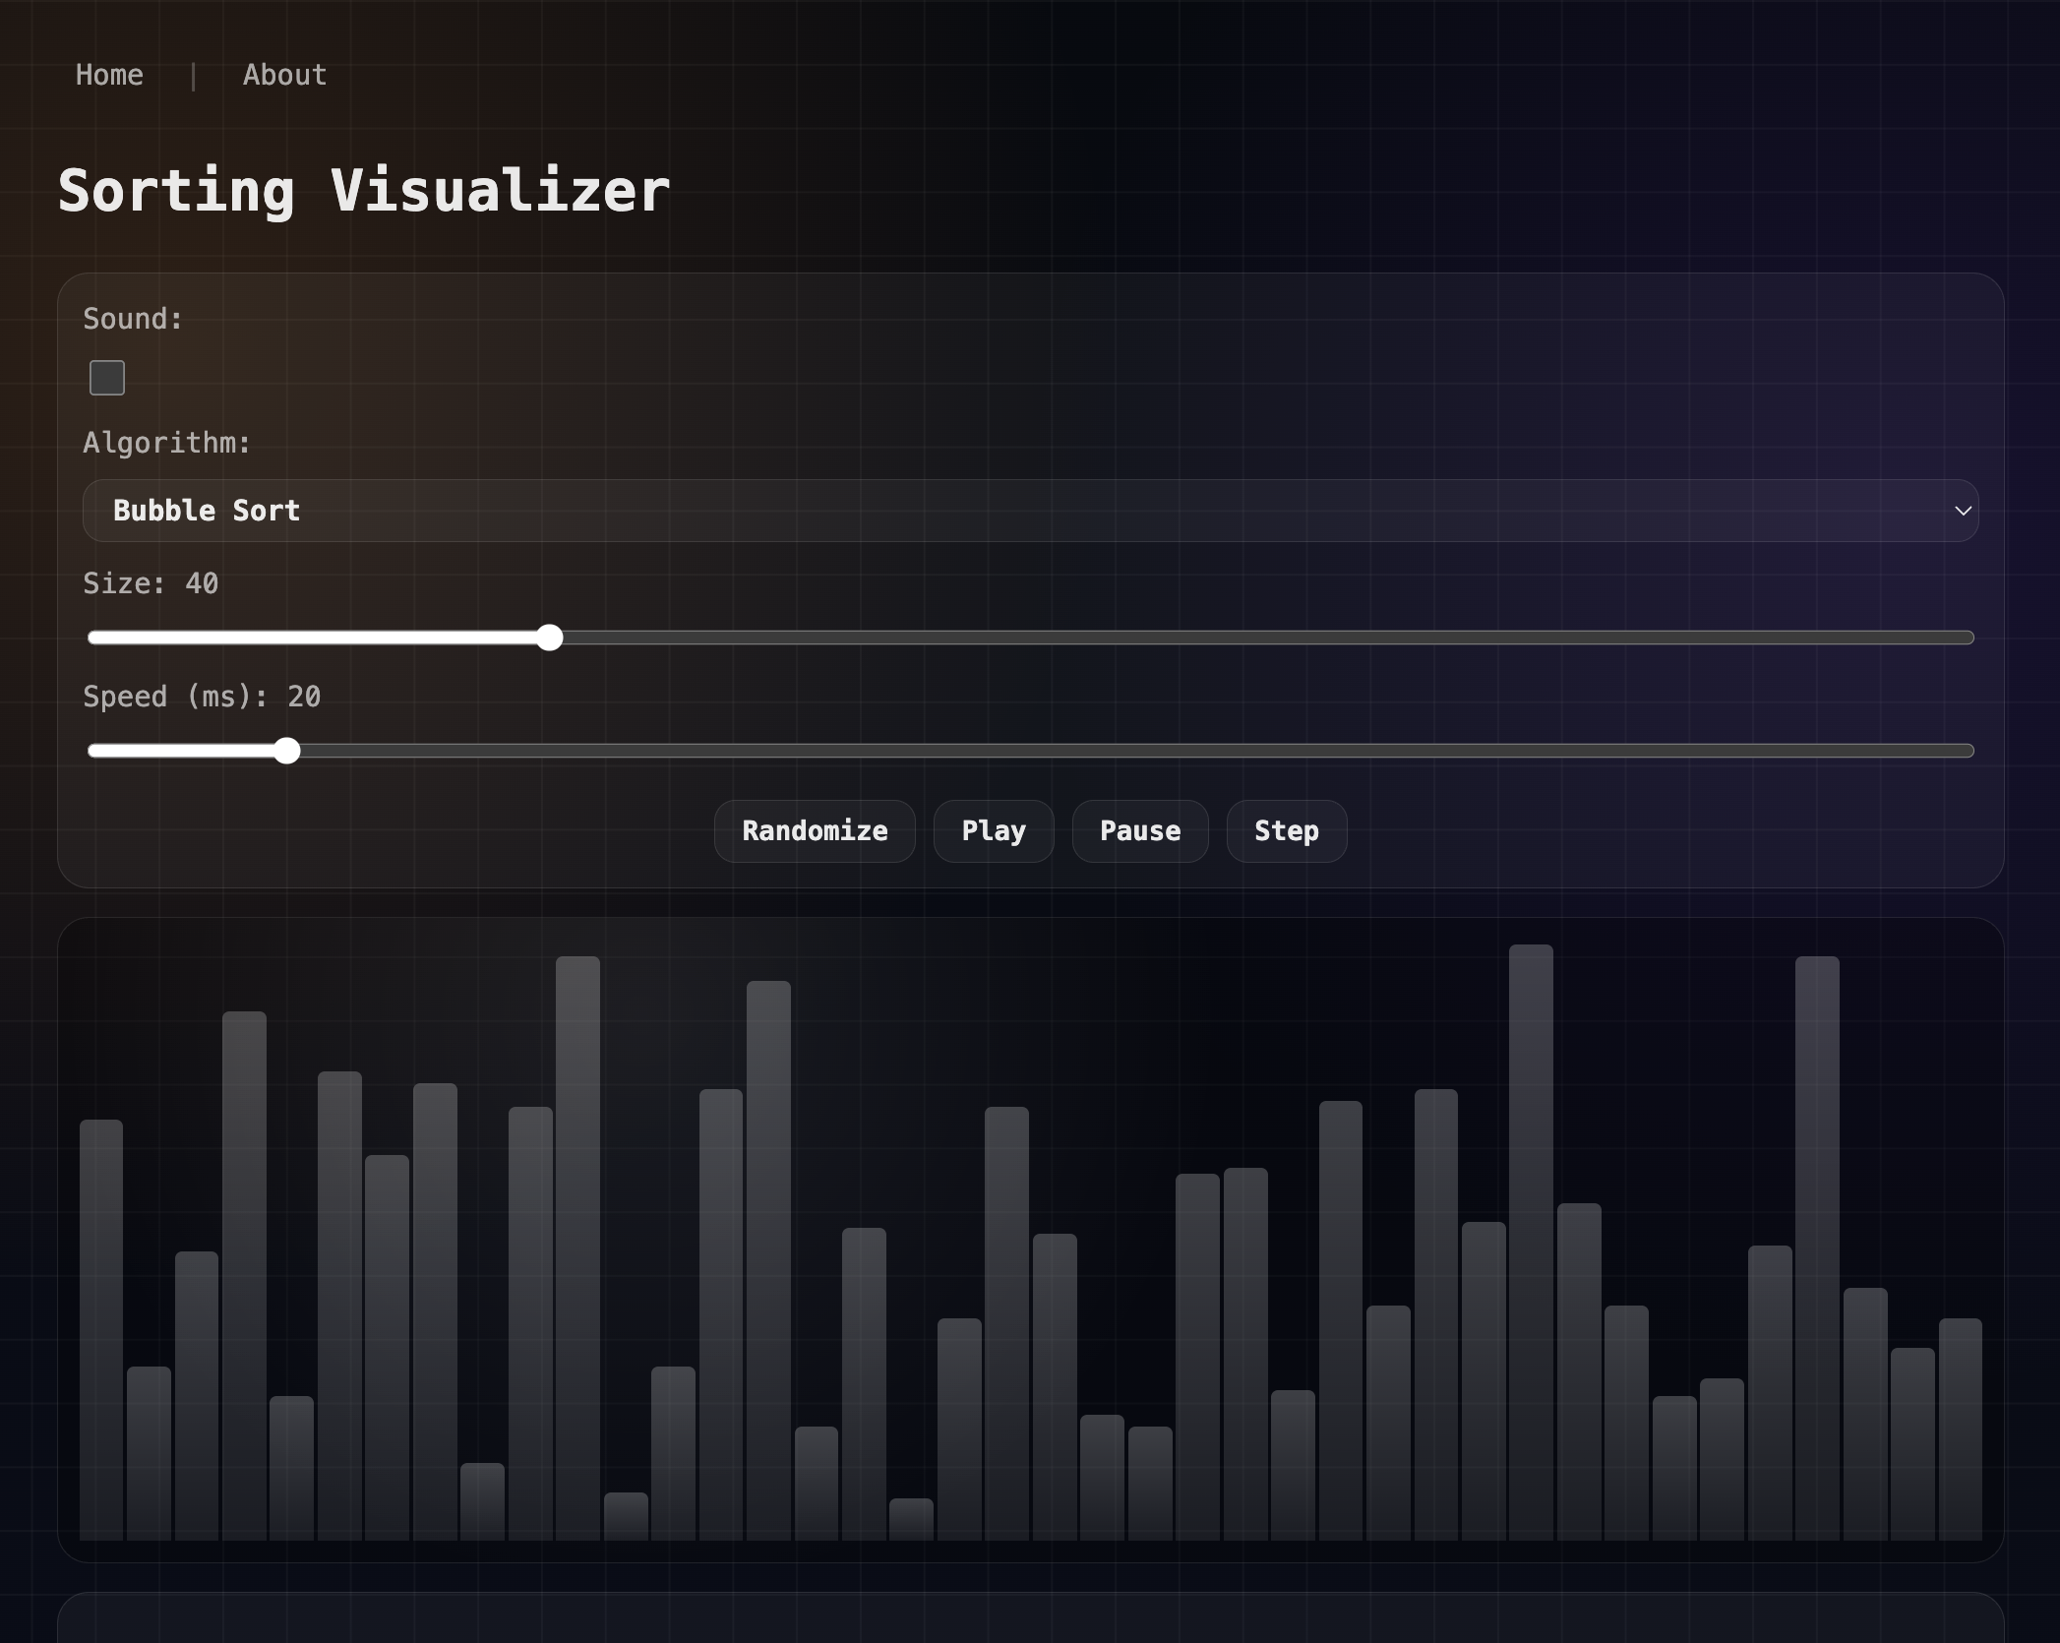The width and height of the screenshot is (2060, 1643).
Task: Pause the sorting visualization
Action: click(1139, 831)
